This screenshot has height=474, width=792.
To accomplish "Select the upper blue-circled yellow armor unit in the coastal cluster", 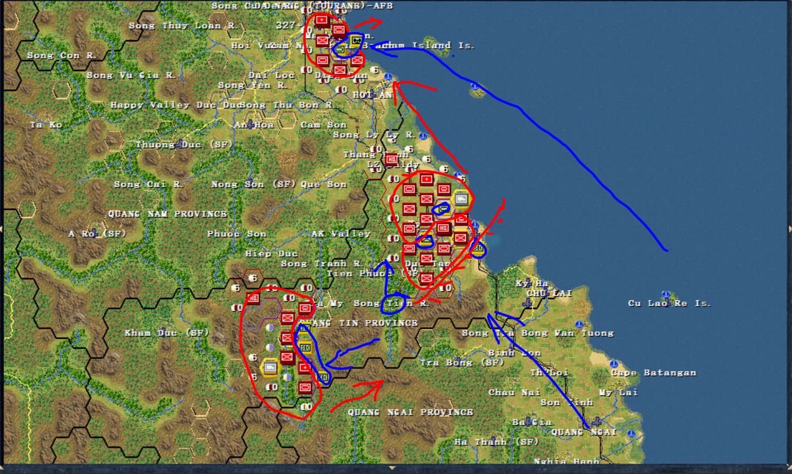I will [x=443, y=209].
